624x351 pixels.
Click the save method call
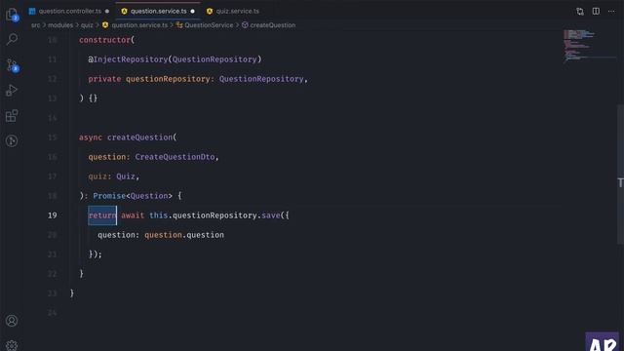coord(271,215)
